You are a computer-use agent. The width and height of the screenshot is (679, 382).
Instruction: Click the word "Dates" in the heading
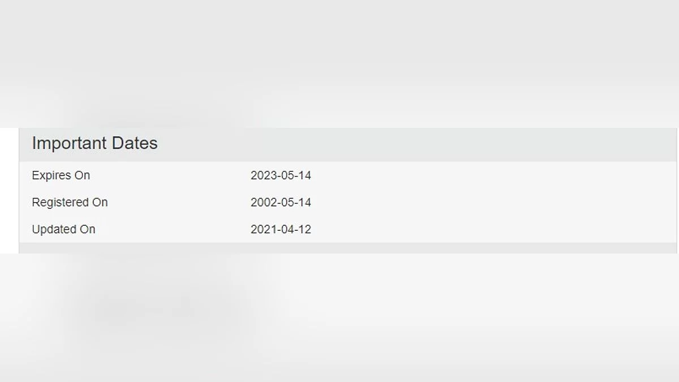pos(135,144)
